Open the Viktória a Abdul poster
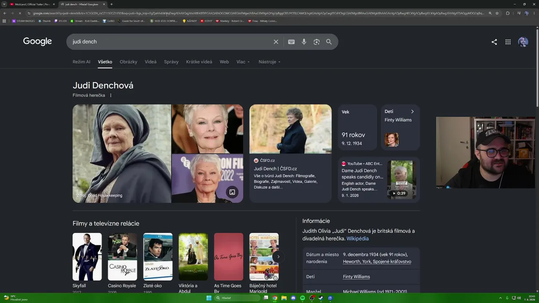Screen dimensions: 539x303 click(193, 257)
